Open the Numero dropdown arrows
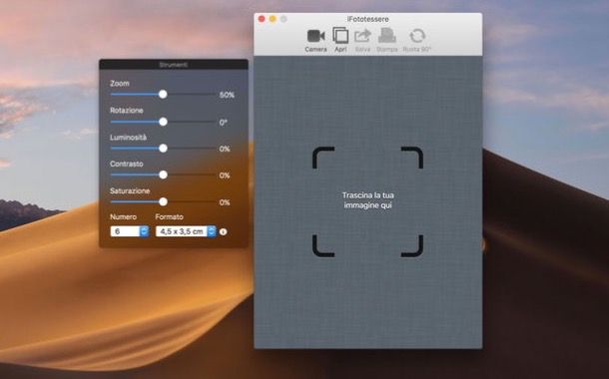Screen dimensions: 609x379 click(144, 231)
